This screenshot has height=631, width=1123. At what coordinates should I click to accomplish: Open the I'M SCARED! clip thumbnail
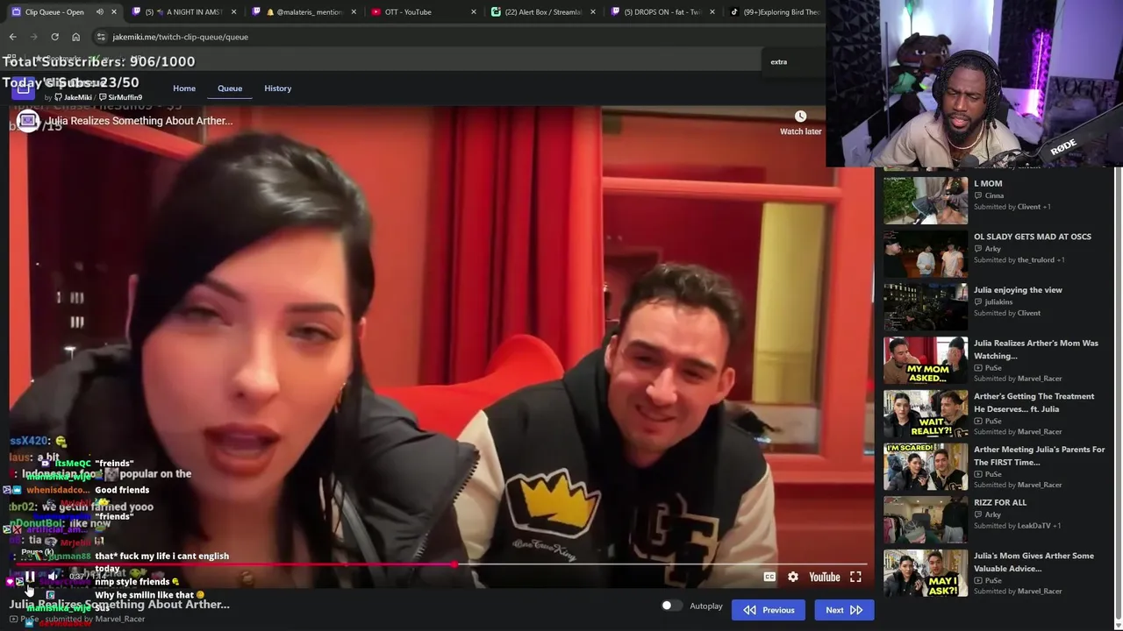[926, 465]
